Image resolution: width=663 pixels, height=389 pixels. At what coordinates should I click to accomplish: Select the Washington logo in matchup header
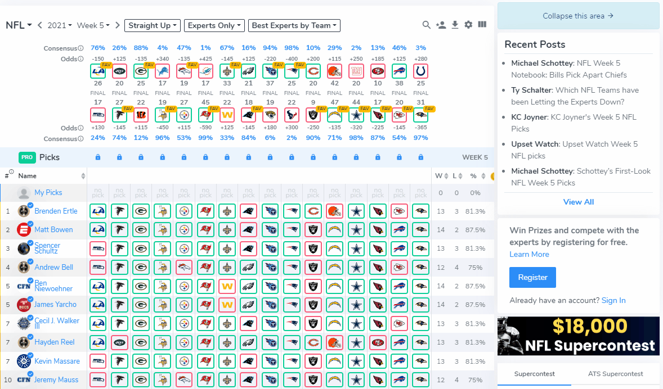227,115
